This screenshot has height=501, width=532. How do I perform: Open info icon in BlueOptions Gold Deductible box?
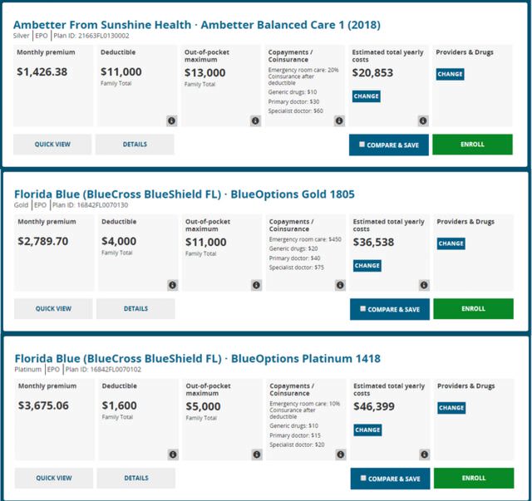[x=172, y=285]
